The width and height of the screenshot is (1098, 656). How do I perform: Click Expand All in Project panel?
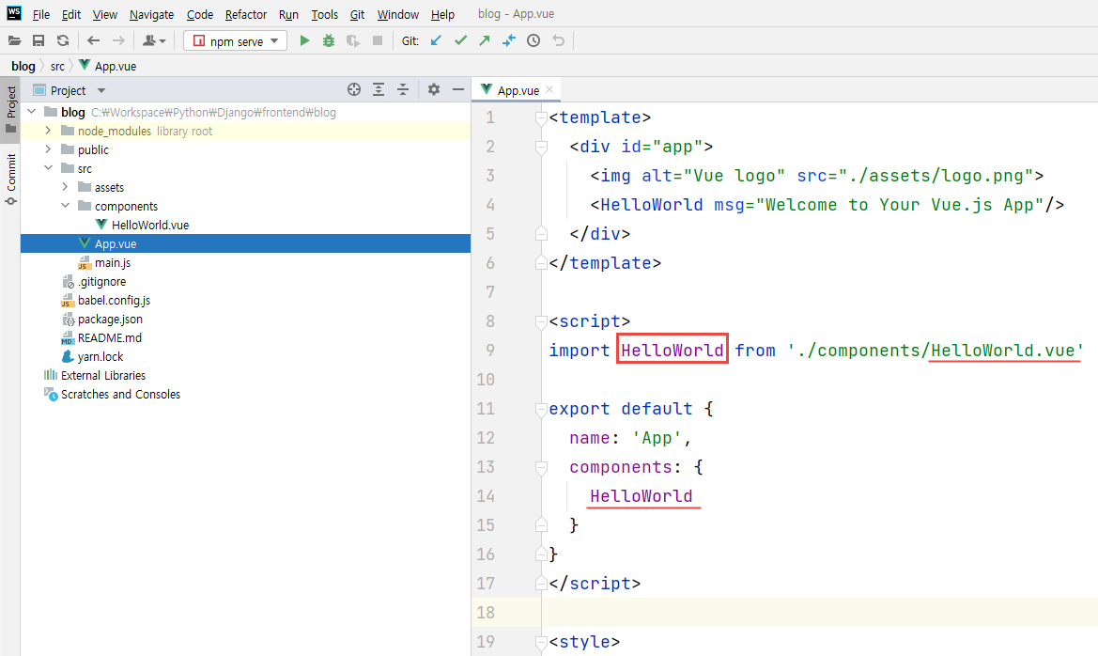pos(379,89)
